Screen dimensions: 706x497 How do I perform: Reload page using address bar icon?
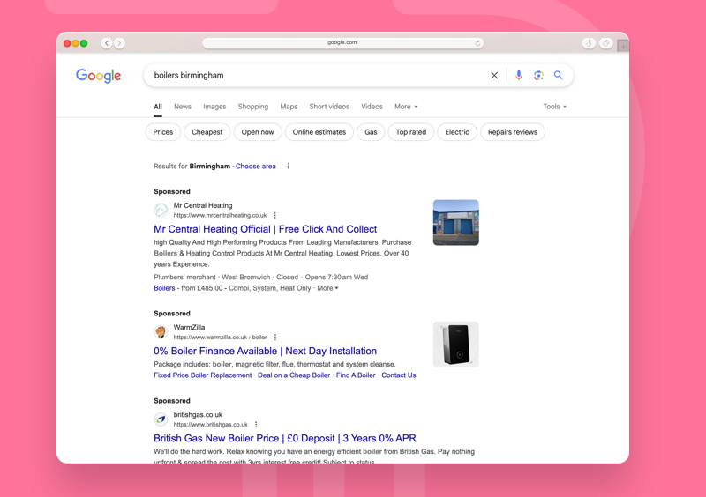pos(477,42)
